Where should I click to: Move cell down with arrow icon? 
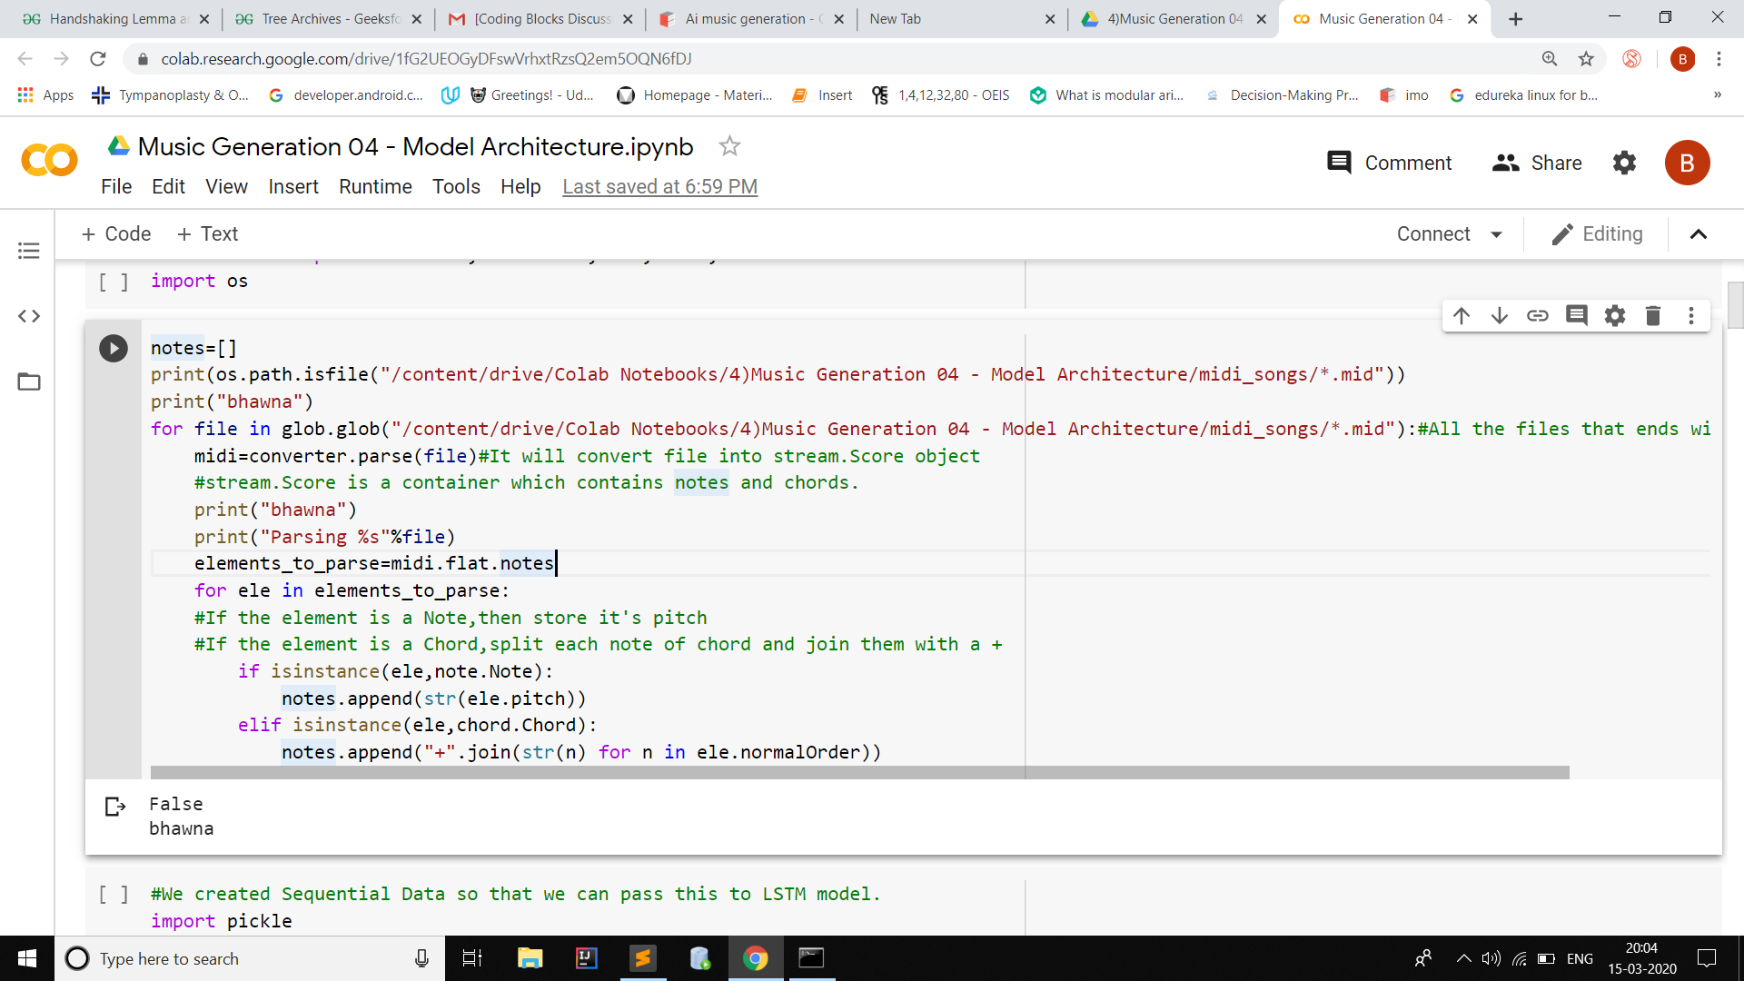(1500, 315)
